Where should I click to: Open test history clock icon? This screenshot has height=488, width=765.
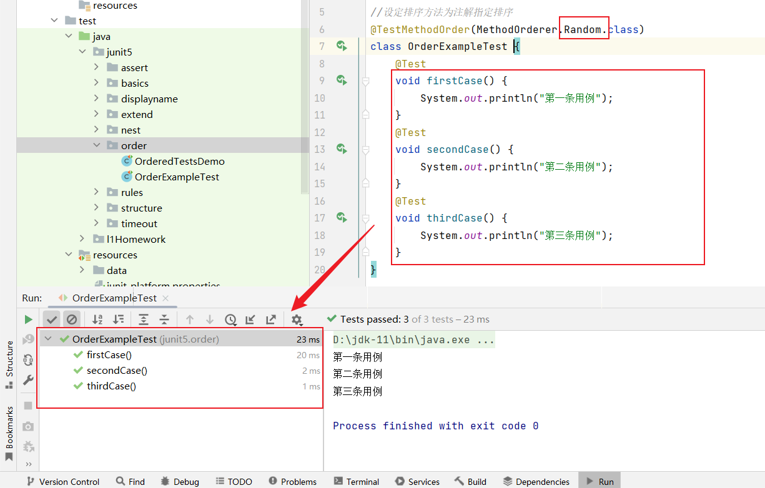pos(230,320)
